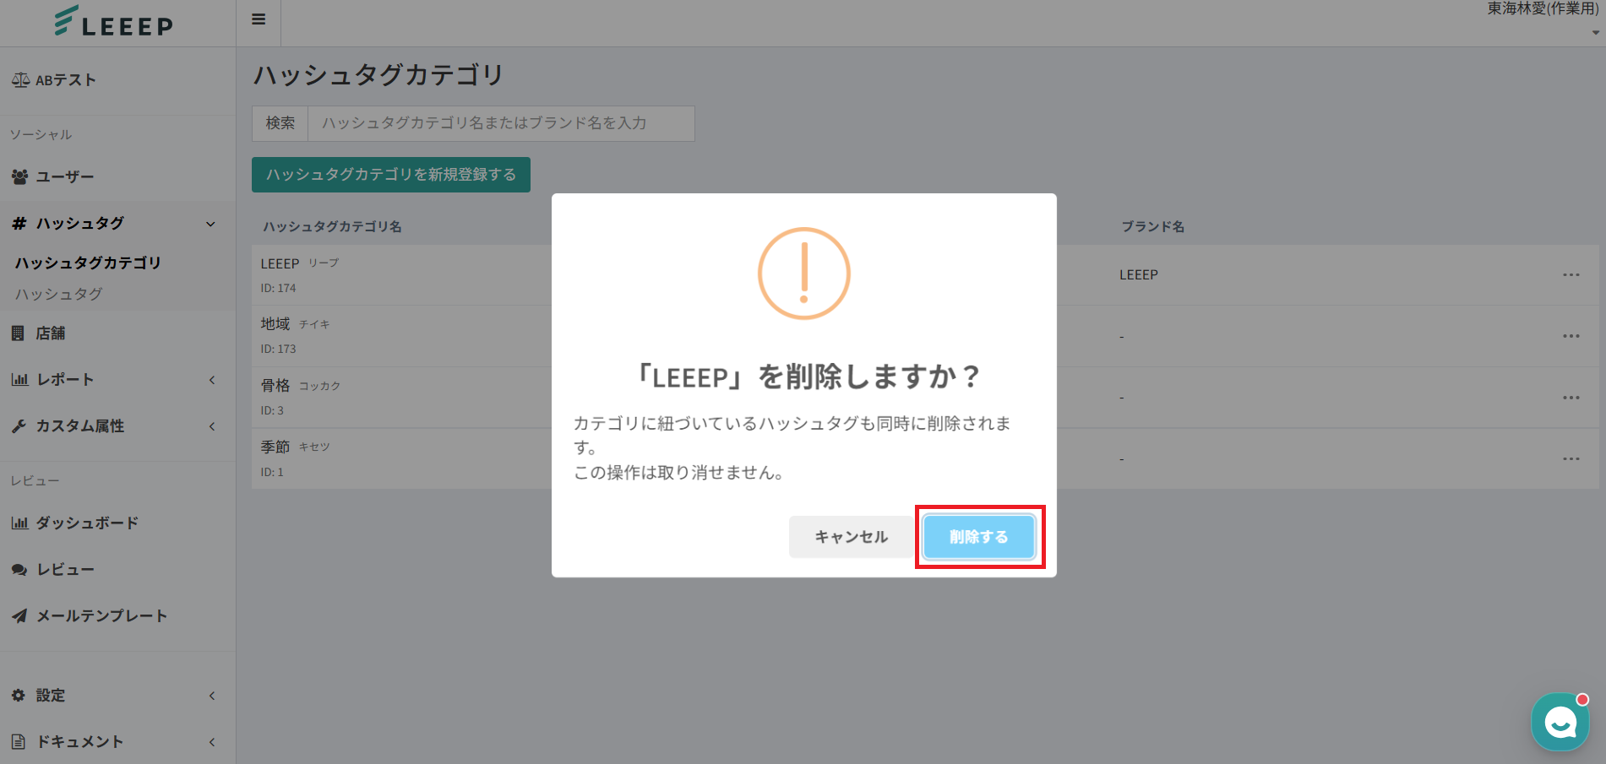1606x764 pixels.
Task: Click the 設定 gear icon
Action: [19, 696]
